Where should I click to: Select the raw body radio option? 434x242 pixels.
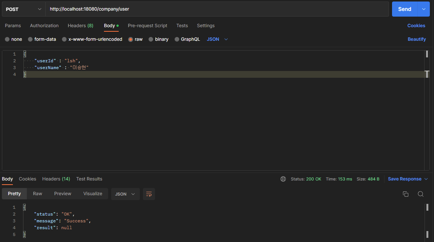point(131,39)
